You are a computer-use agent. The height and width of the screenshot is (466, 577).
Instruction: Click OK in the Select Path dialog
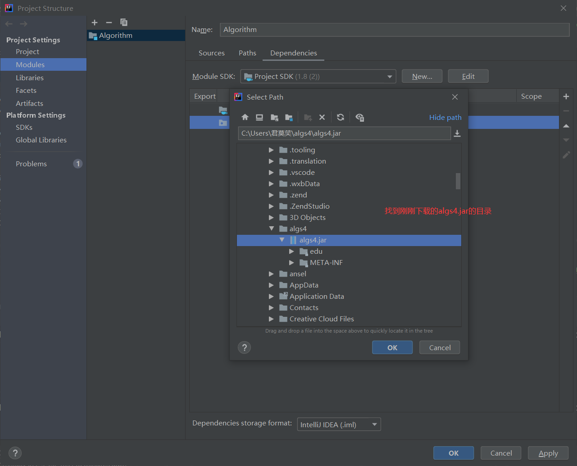392,347
